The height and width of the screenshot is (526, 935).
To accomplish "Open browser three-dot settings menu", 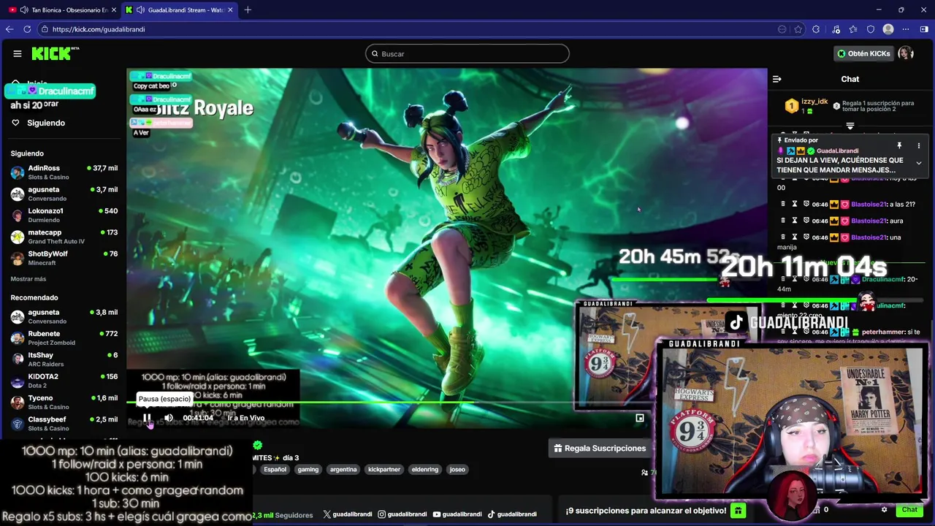I will 906,29.
